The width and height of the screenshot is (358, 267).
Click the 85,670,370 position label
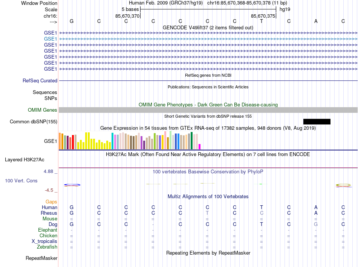pos(127,16)
